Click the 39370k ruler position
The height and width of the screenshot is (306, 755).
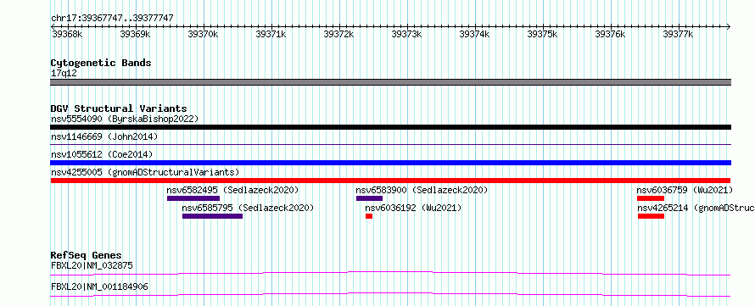(x=203, y=34)
